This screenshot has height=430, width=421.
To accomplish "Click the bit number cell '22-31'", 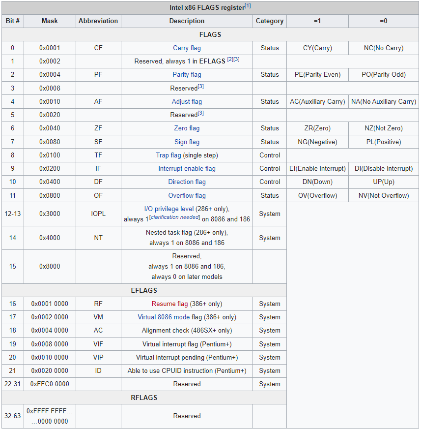I will pos(13,384).
